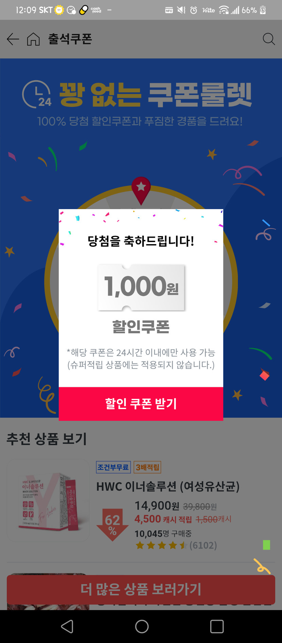
Task: Tap the 조건부무료 tag
Action: [x=113, y=467]
